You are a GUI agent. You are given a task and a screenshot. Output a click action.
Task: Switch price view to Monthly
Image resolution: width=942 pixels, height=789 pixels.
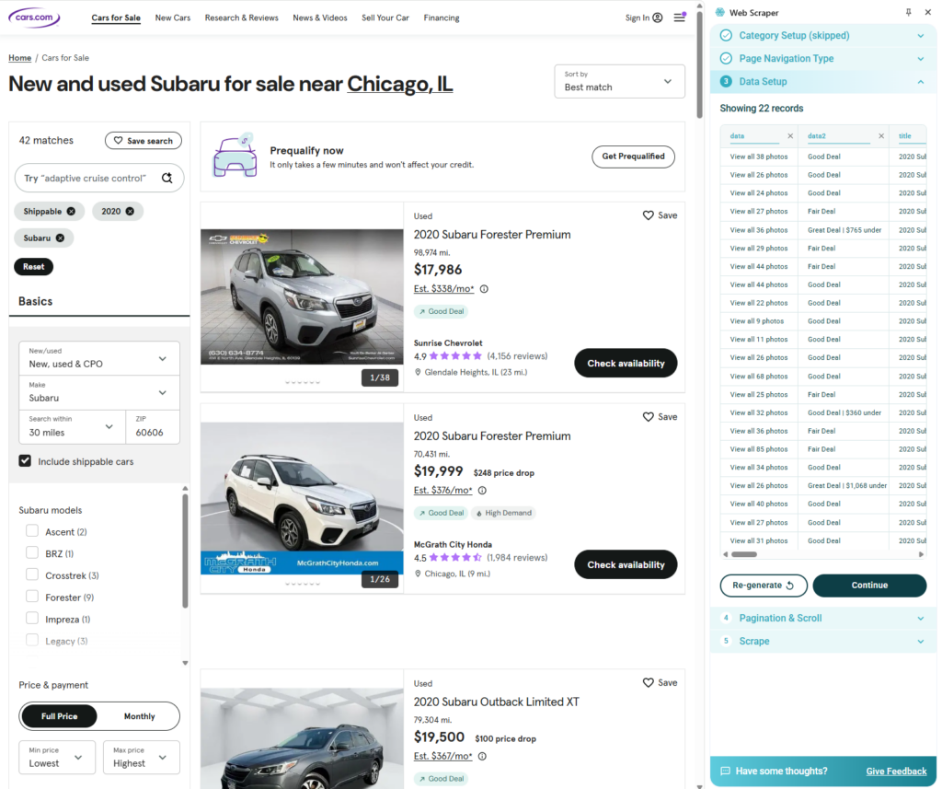coord(139,716)
